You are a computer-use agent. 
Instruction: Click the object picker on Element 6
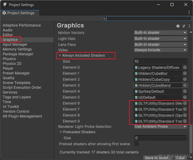point(185,103)
